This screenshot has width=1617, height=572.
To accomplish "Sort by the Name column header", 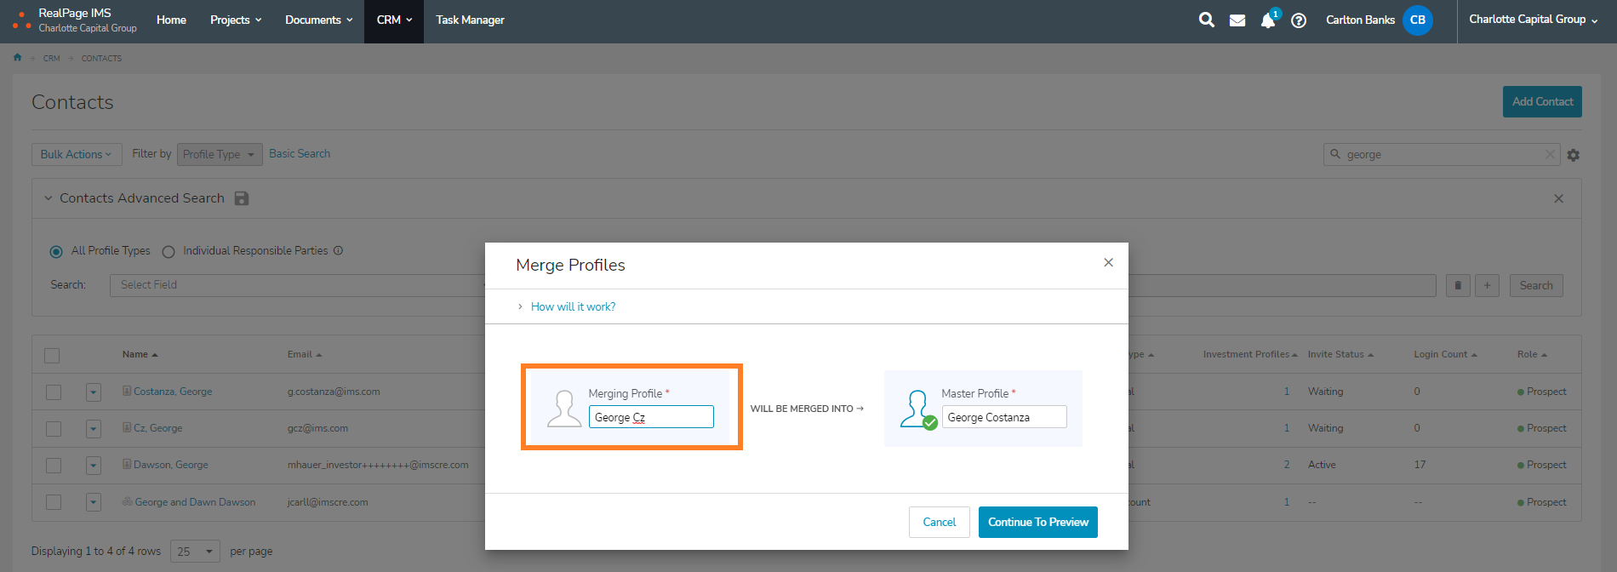I will [140, 354].
